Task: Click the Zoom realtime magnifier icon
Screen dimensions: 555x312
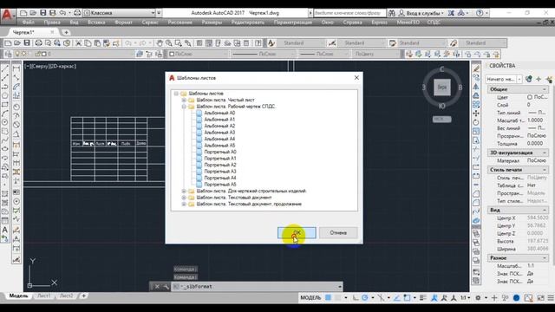Action: coord(169,43)
